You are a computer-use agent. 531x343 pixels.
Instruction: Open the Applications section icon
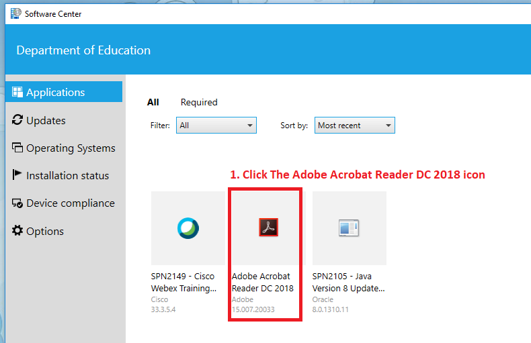click(17, 92)
